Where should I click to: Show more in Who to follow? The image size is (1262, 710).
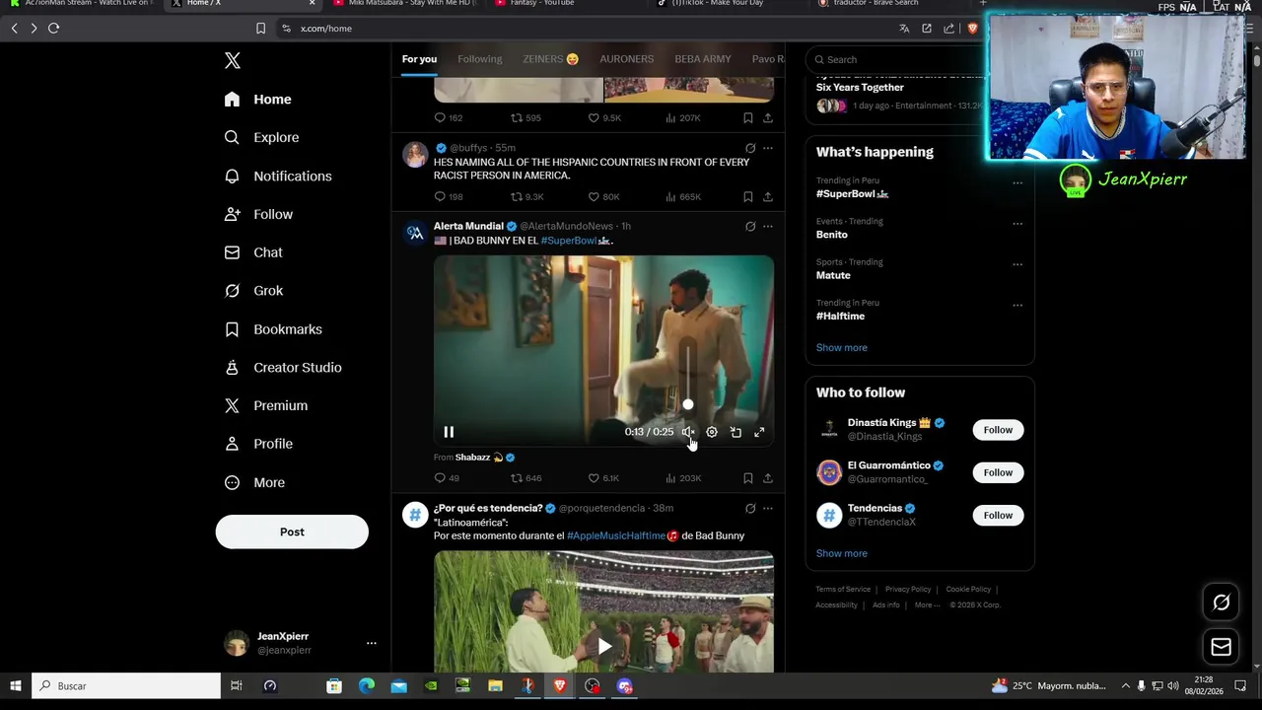pos(841,554)
